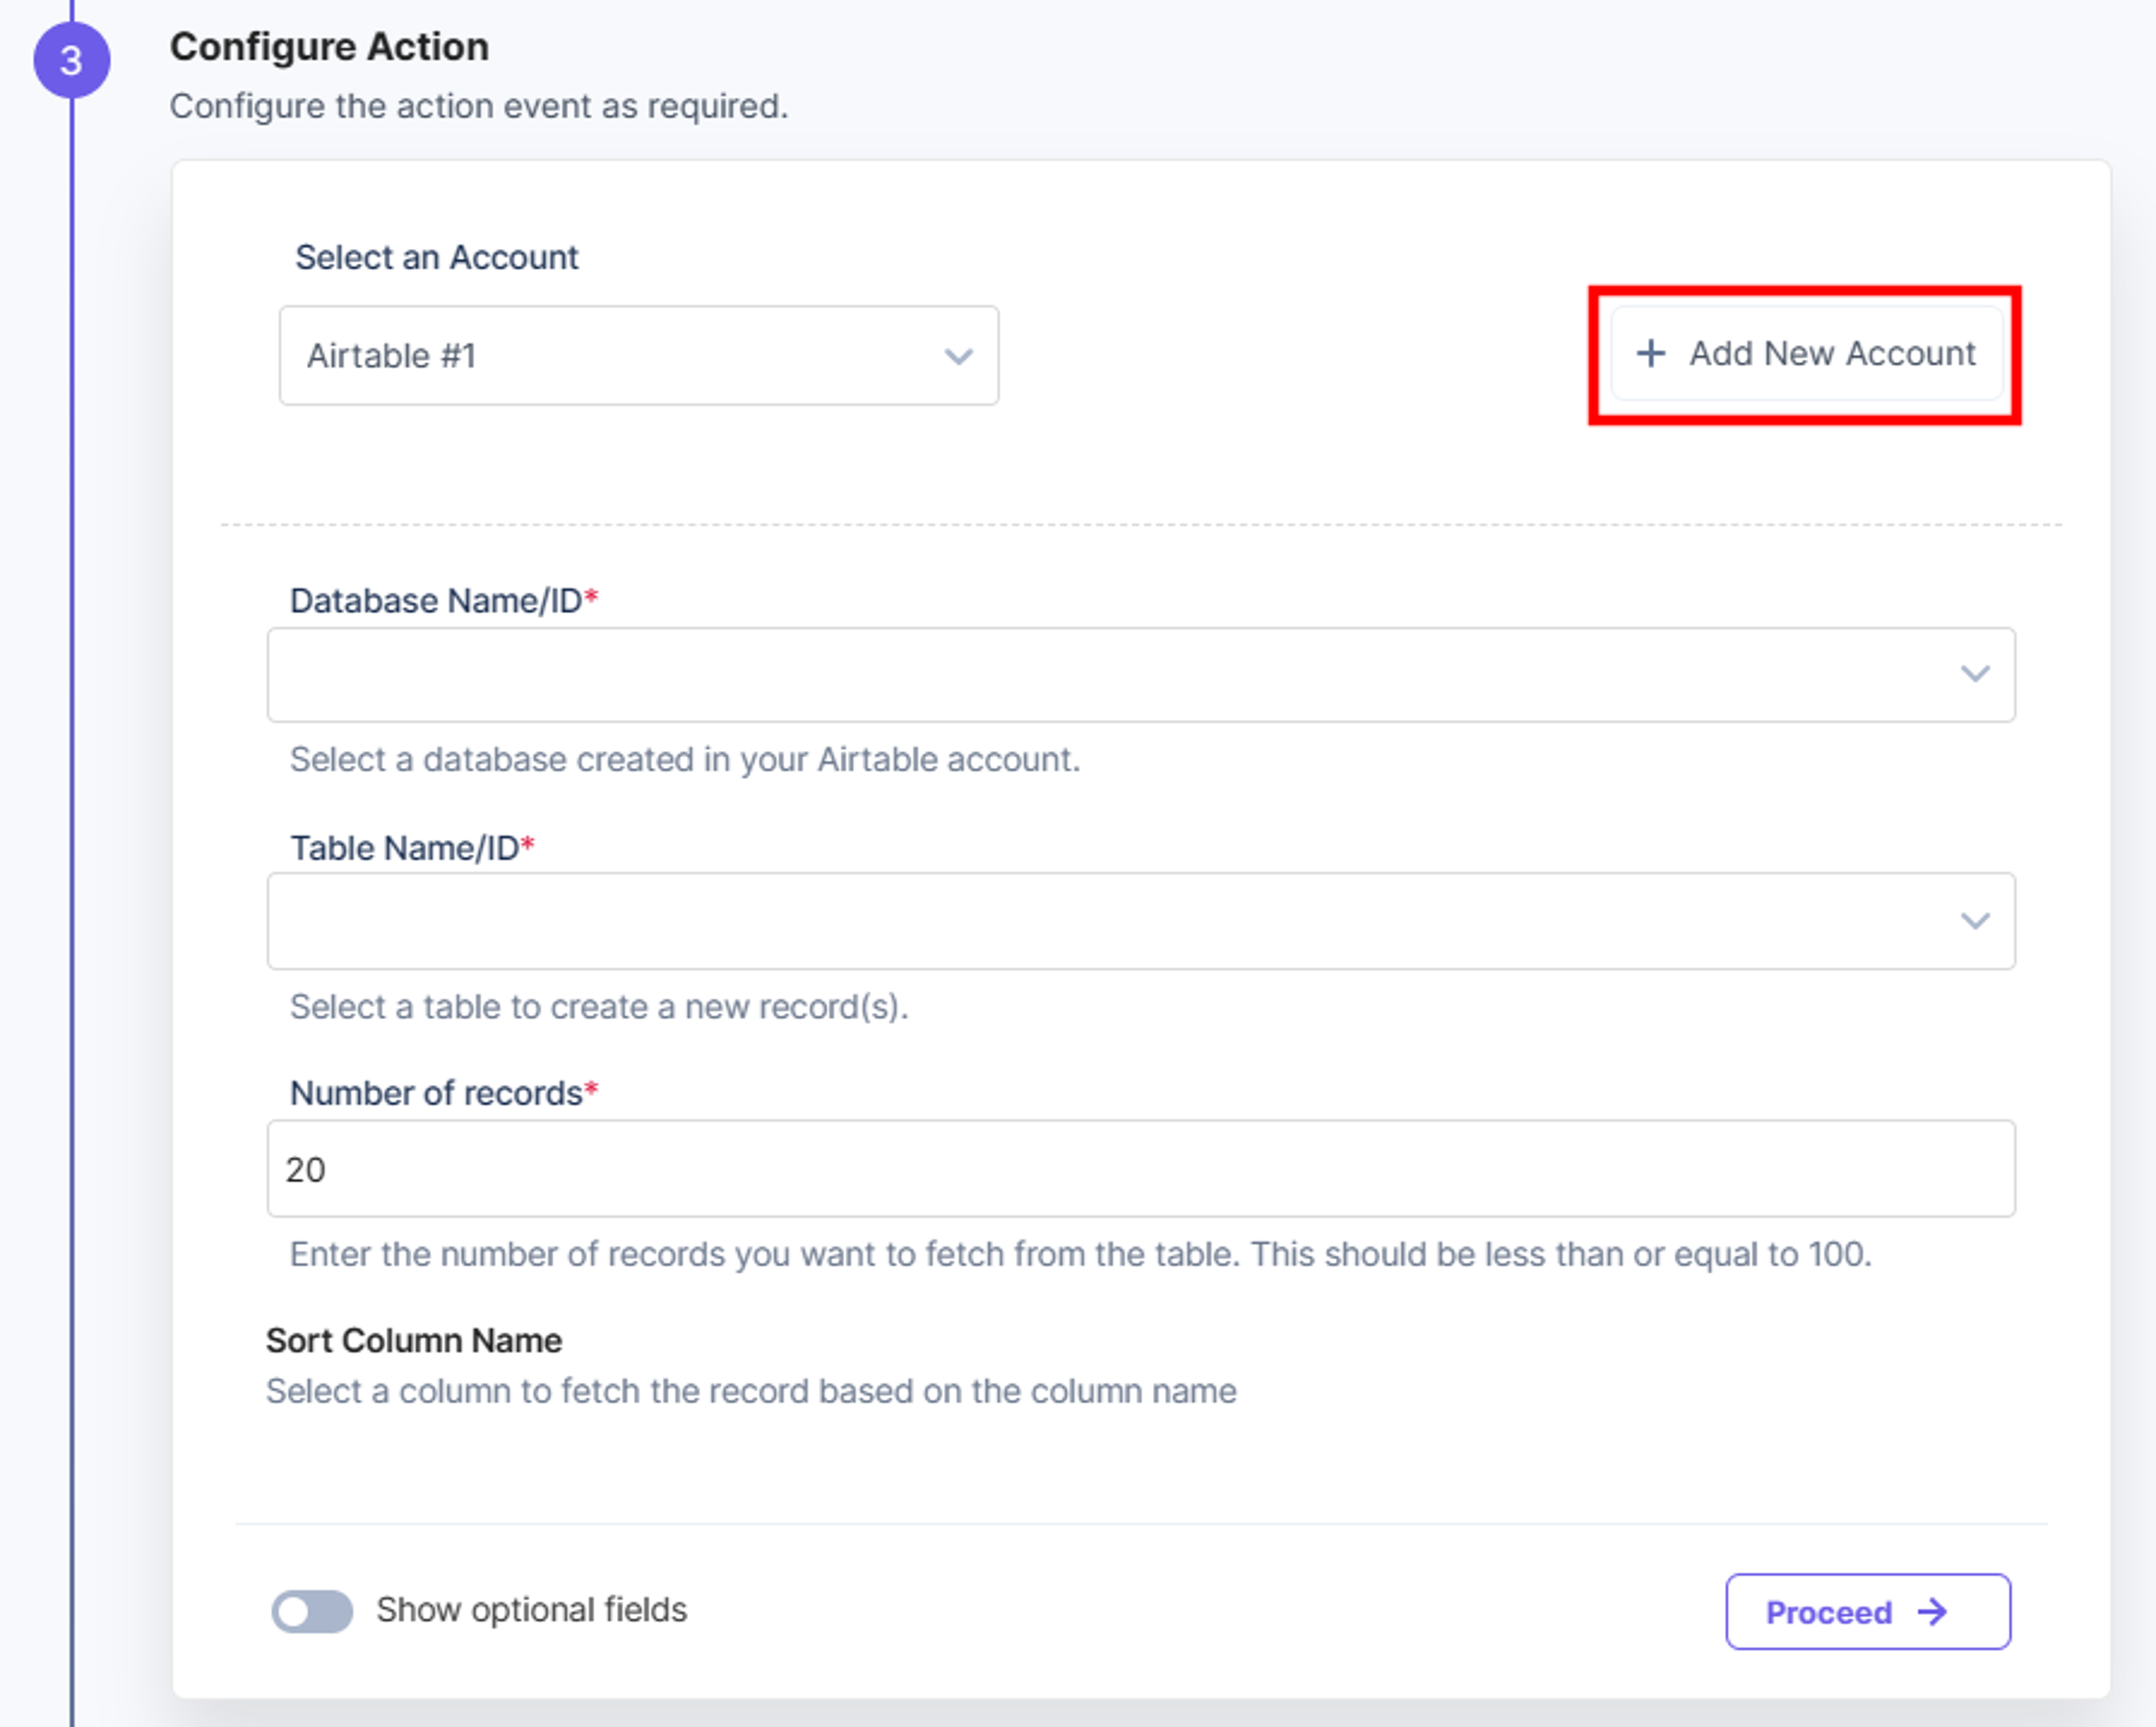The height and width of the screenshot is (1727, 2156).
Task: Click the Number of records label
Action: click(x=443, y=1093)
